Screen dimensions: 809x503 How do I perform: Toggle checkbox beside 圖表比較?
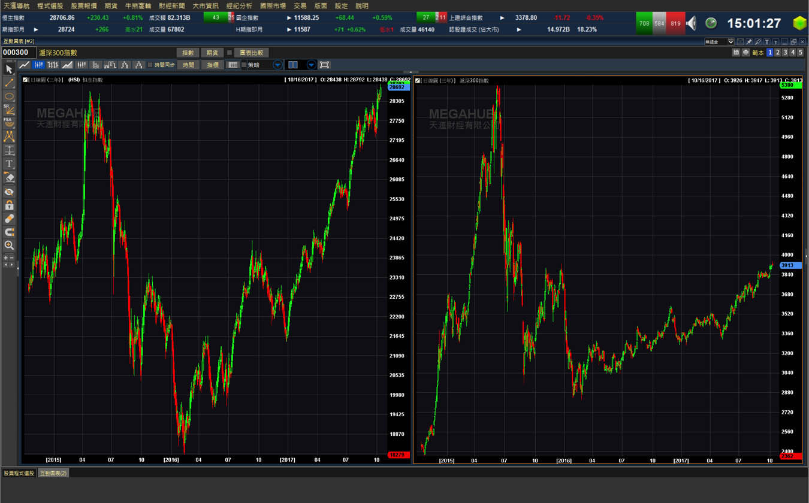click(x=229, y=53)
